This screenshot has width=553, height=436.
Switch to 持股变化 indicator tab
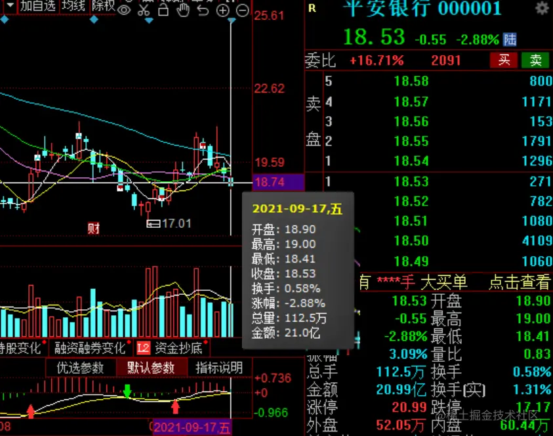pyautogui.click(x=20, y=349)
